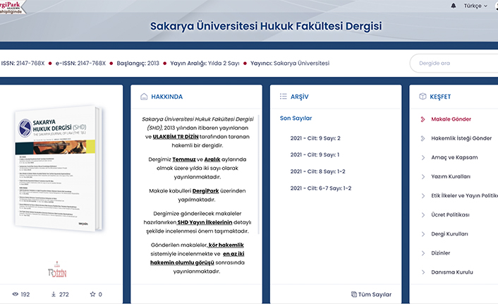Click the icon next to Tüm Sayılar
Image resolution: width=498 pixels, height=304 pixels.
pyautogui.click(x=353, y=294)
